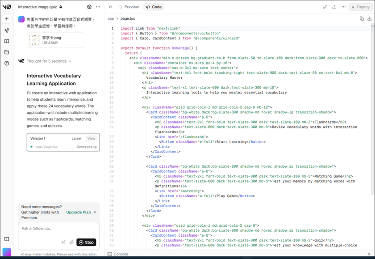Click the lock icon next to chat title
The height and width of the screenshot is (259, 375).
61,7
